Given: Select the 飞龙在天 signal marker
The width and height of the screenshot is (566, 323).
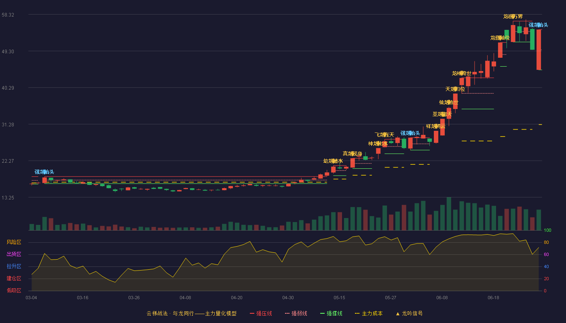Looking at the screenshot, I should (384, 134).
